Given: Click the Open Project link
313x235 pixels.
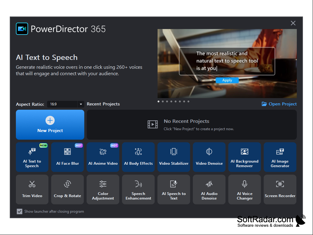Looking at the screenshot, I should pyautogui.click(x=279, y=104).
